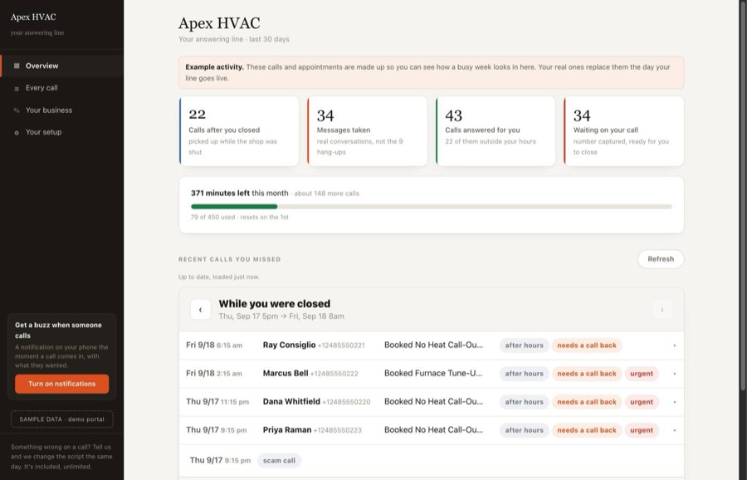Click phone number +12485550222
This screenshot has width=747, height=480.
[334, 374]
